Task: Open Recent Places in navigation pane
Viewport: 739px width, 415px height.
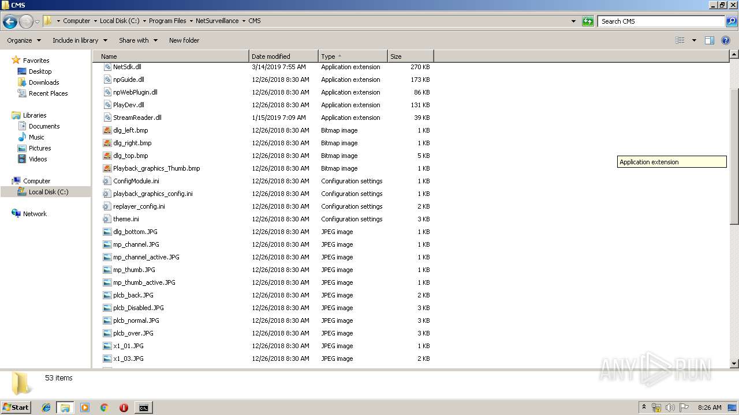Action: click(48, 93)
